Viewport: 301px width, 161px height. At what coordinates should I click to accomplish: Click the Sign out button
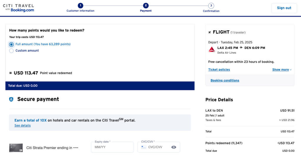click(284, 8)
